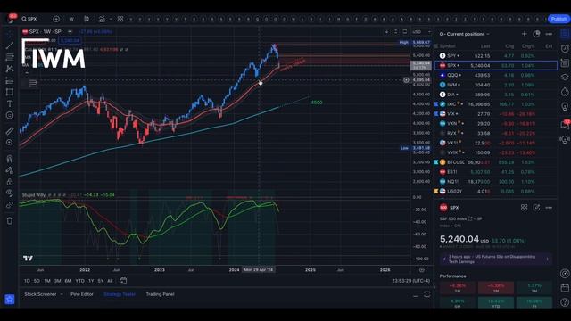571x321 pixels.
Task: Add symbol to watchlist with plus icon
Action: click(x=524, y=34)
